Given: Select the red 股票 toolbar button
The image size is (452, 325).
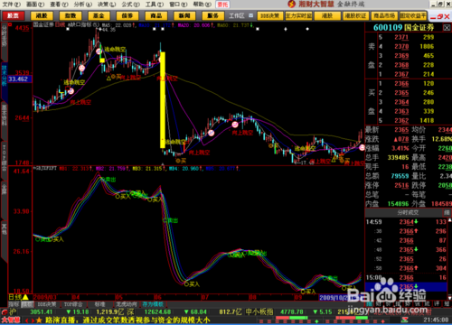Looking at the screenshot, I should pyautogui.click(x=13, y=15).
